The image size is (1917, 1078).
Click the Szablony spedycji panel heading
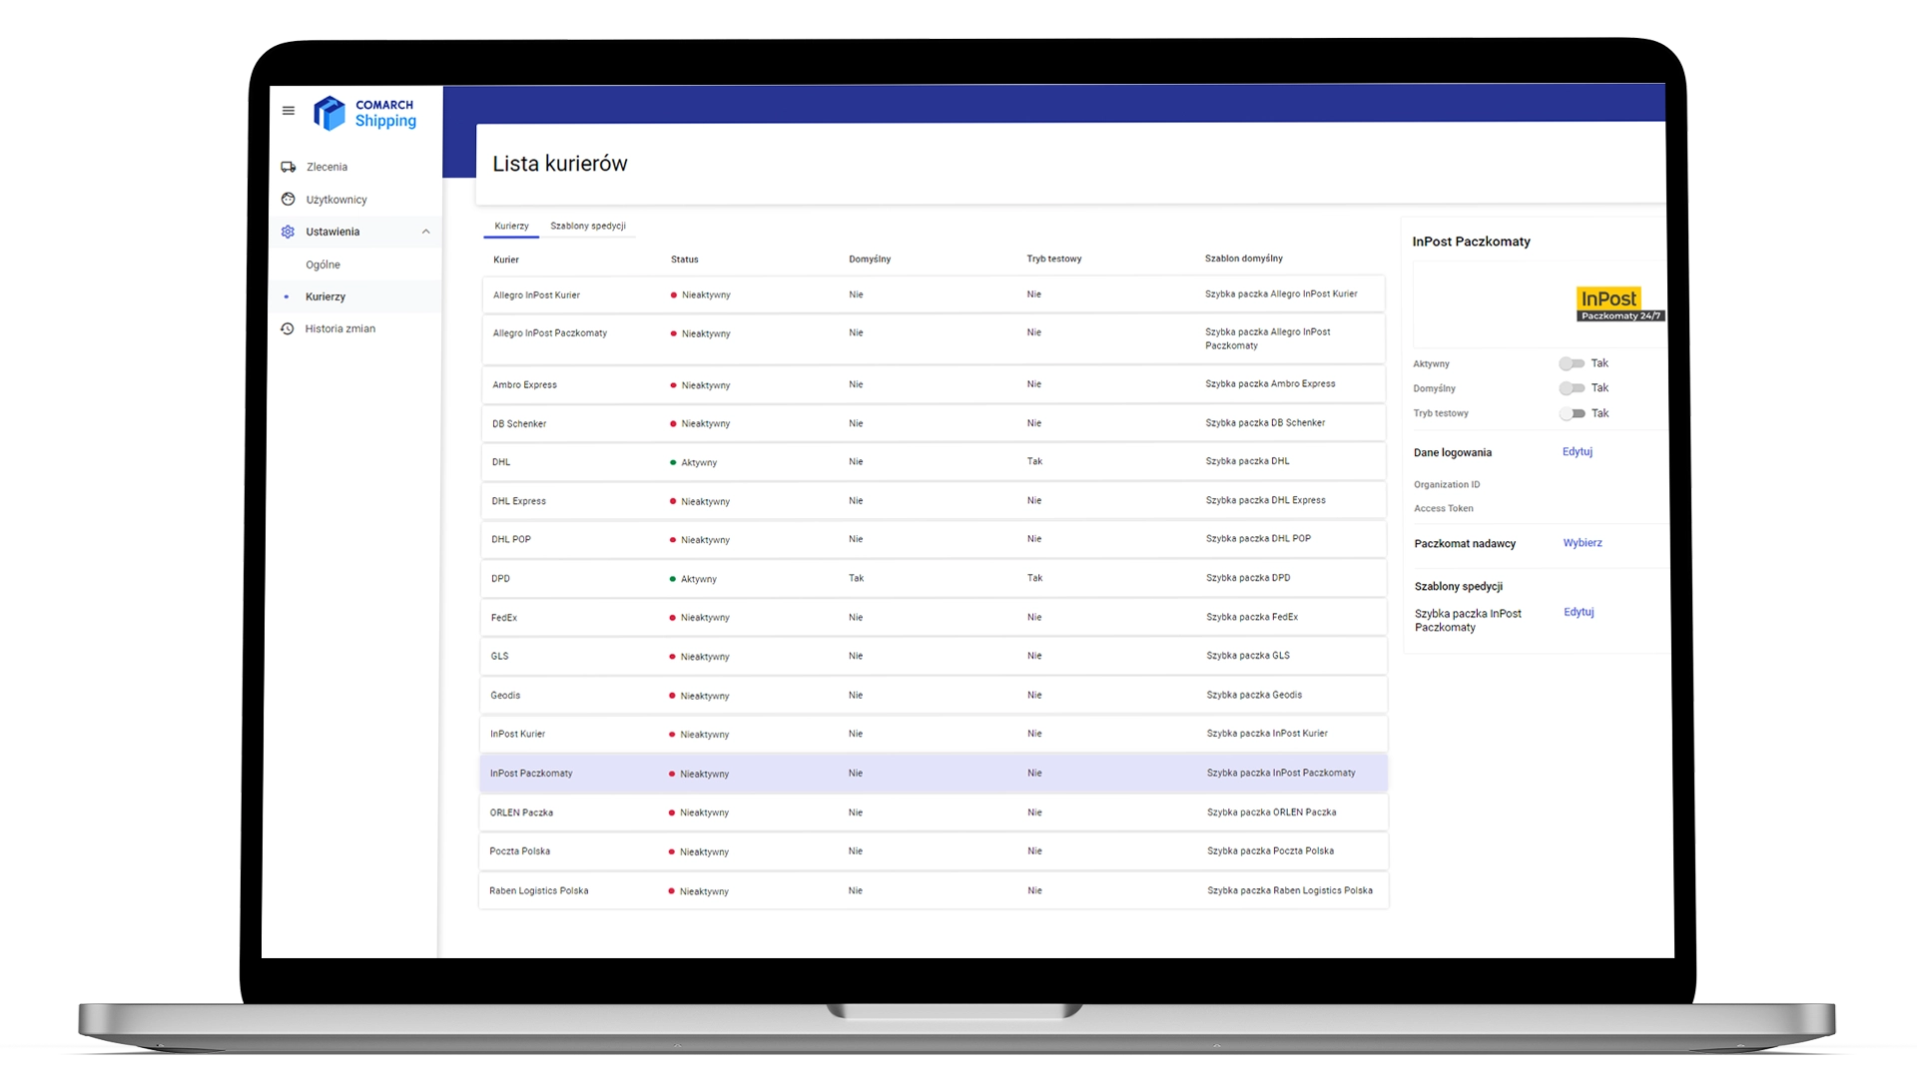click(1459, 587)
